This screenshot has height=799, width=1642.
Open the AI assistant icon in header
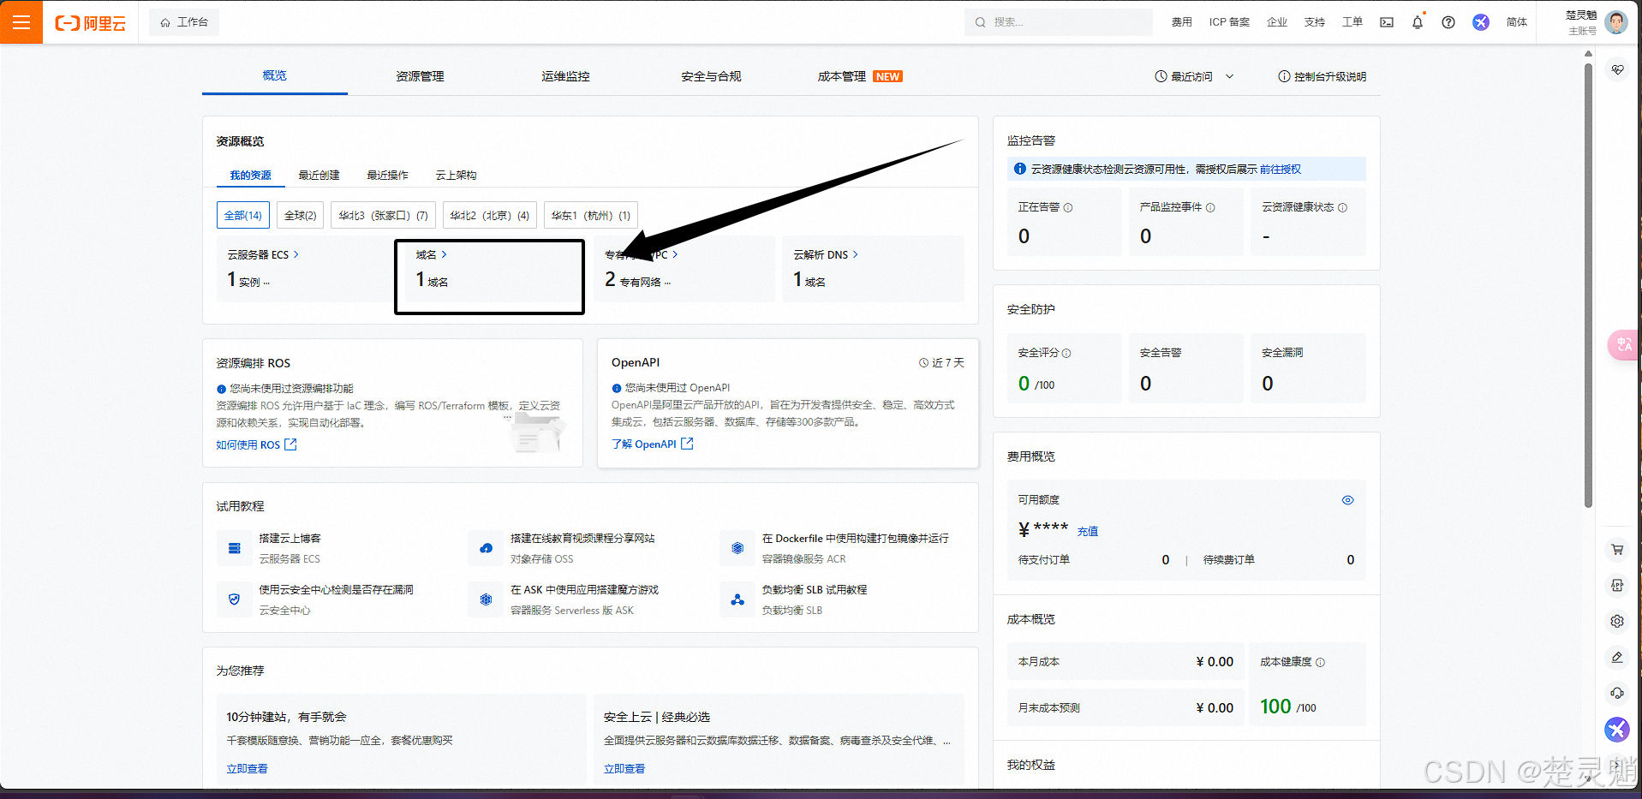pyautogui.click(x=1481, y=22)
